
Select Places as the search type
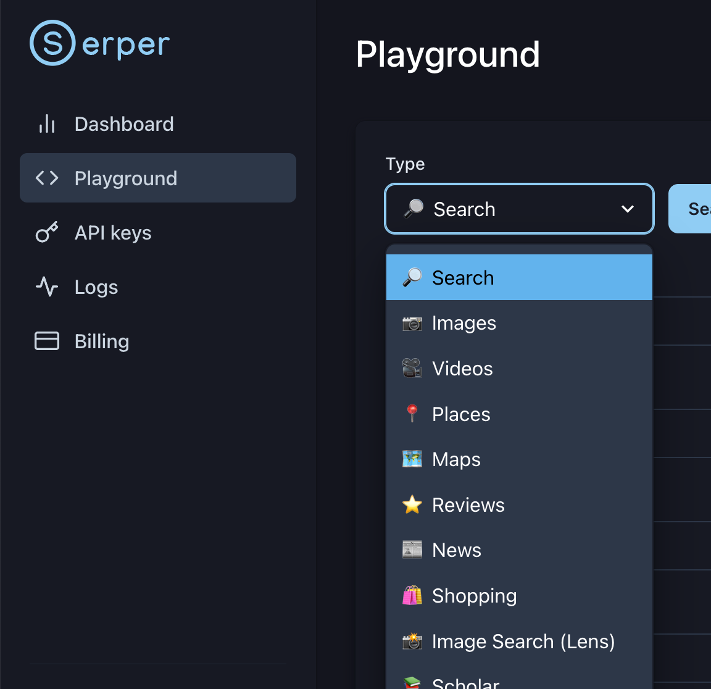[x=519, y=414]
